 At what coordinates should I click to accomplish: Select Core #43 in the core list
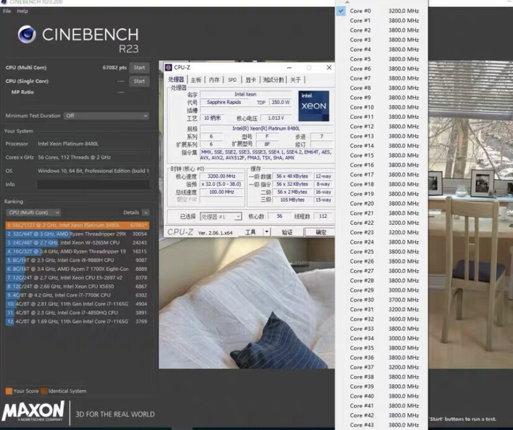(381, 425)
